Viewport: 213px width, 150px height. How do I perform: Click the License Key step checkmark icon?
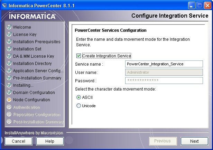[9, 34]
